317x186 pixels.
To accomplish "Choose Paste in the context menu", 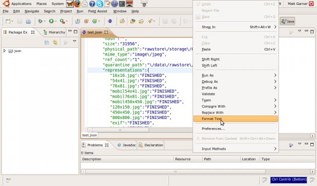I will click(236, 50).
